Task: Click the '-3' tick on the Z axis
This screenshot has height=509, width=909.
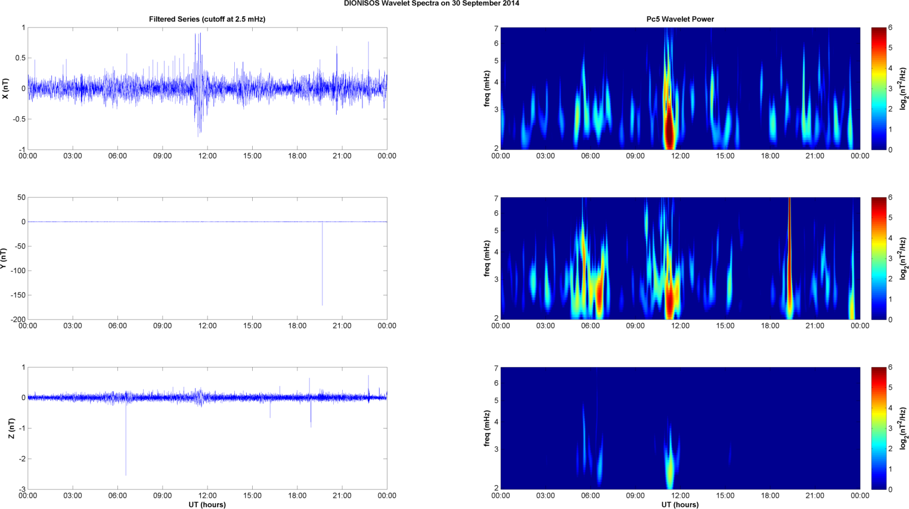Action: pos(21,489)
